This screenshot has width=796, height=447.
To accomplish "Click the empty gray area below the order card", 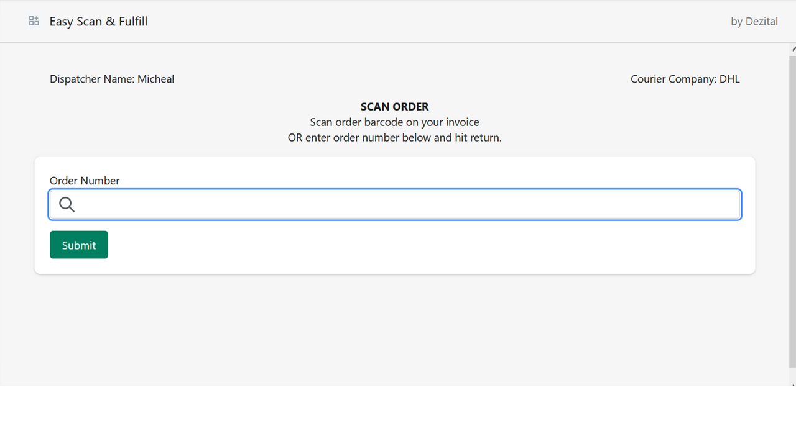I will (x=395, y=329).
